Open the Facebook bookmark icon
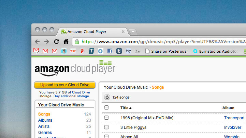The image size is (246, 138). tap(110, 51)
